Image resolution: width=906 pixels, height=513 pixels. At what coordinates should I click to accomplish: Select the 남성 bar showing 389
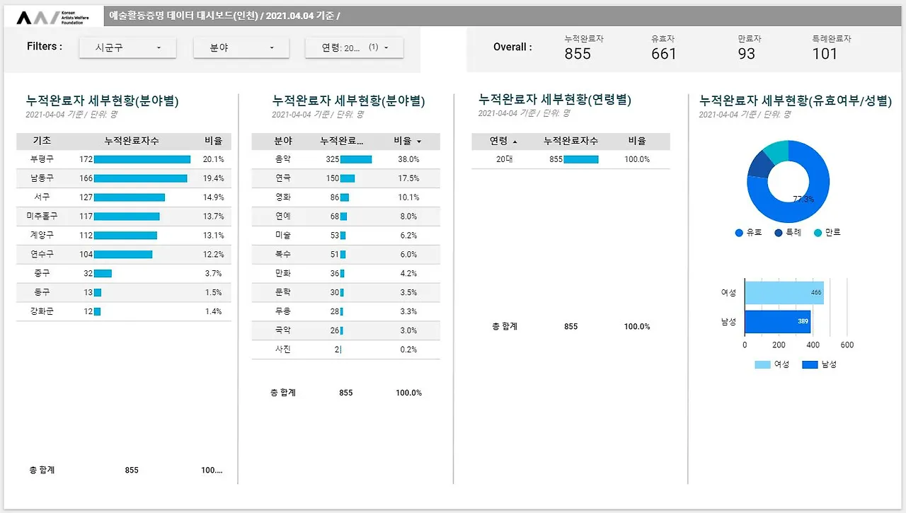tap(778, 321)
